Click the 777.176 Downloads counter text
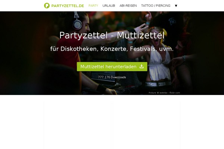The width and height of the screenshot is (224, 149). pos(112,77)
